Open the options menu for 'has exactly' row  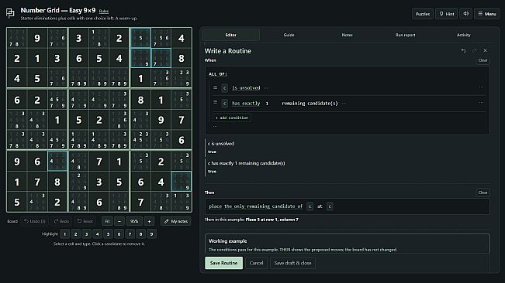481,103
